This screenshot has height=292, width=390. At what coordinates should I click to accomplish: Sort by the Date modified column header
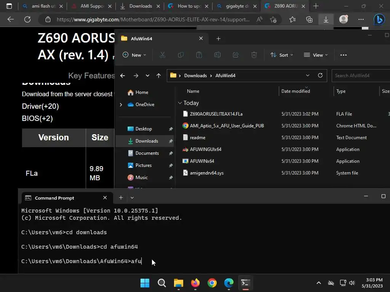tap(296, 91)
